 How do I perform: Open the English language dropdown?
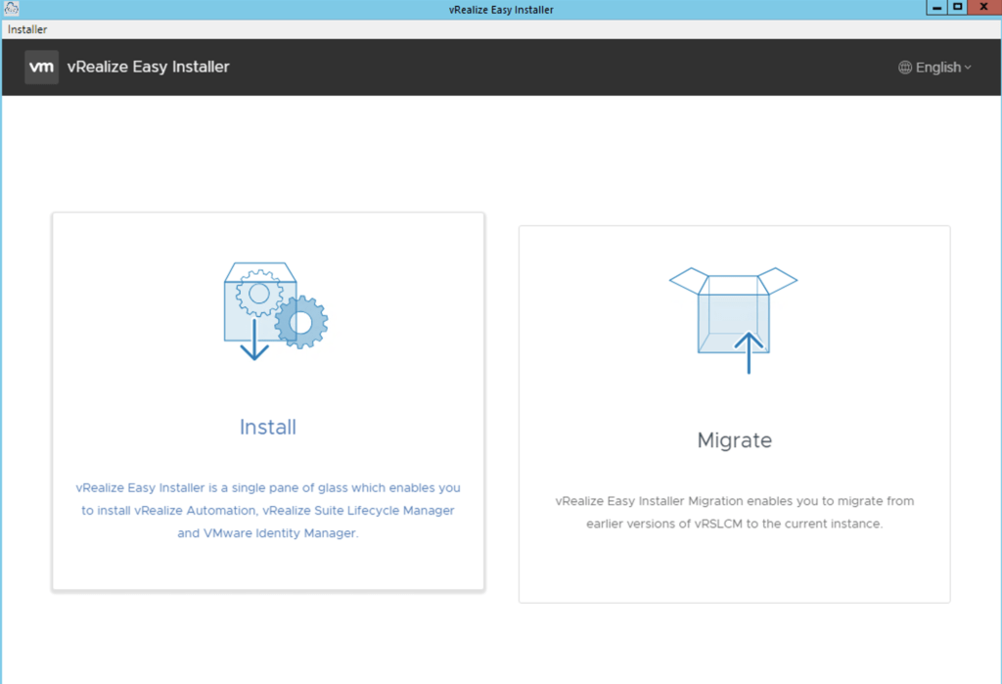pos(936,68)
